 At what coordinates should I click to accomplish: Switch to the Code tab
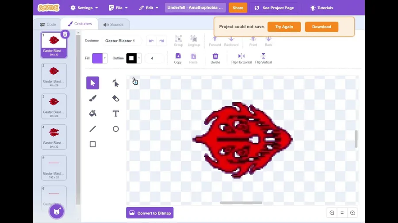pyautogui.click(x=48, y=25)
